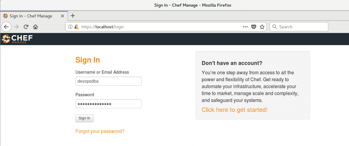Focus the Username or Email Address field

coord(108,81)
